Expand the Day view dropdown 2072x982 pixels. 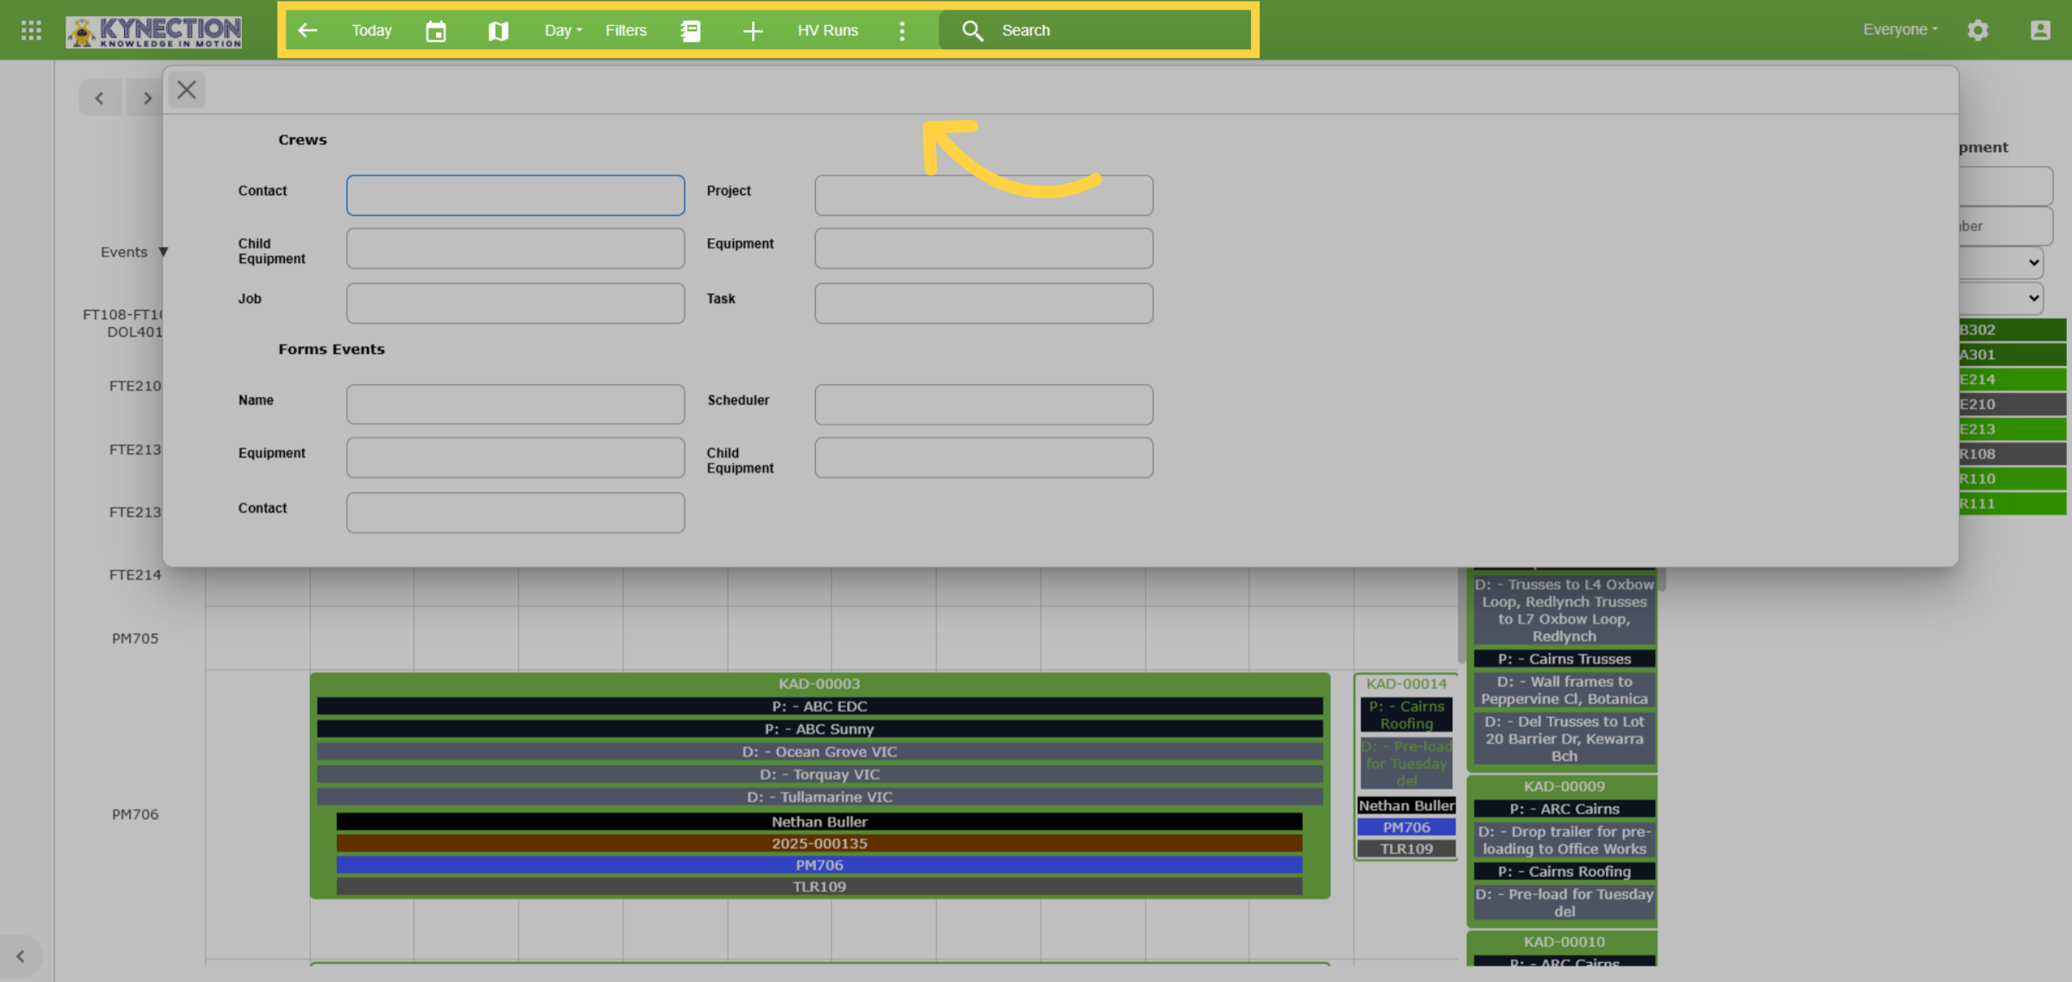click(563, 30)
